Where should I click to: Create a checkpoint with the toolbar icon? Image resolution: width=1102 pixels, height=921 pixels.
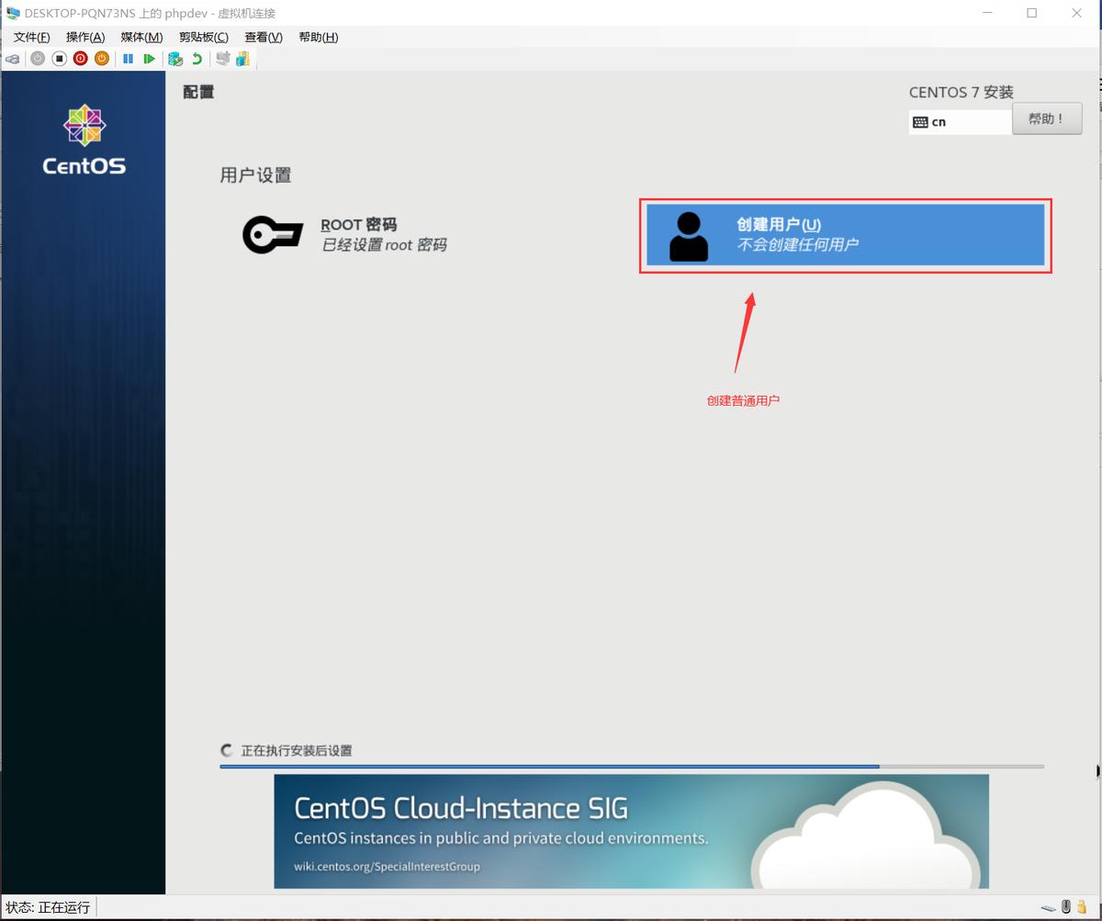175,59
